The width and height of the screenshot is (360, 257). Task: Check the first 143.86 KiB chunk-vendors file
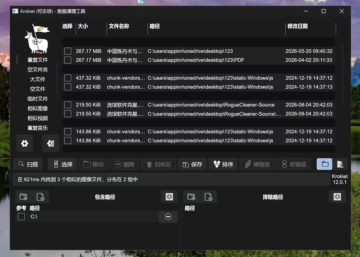tap(68, 132)
